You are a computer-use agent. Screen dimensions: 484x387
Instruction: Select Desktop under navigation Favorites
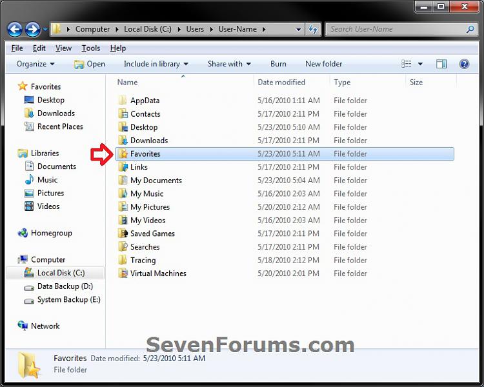click(44, 100)
